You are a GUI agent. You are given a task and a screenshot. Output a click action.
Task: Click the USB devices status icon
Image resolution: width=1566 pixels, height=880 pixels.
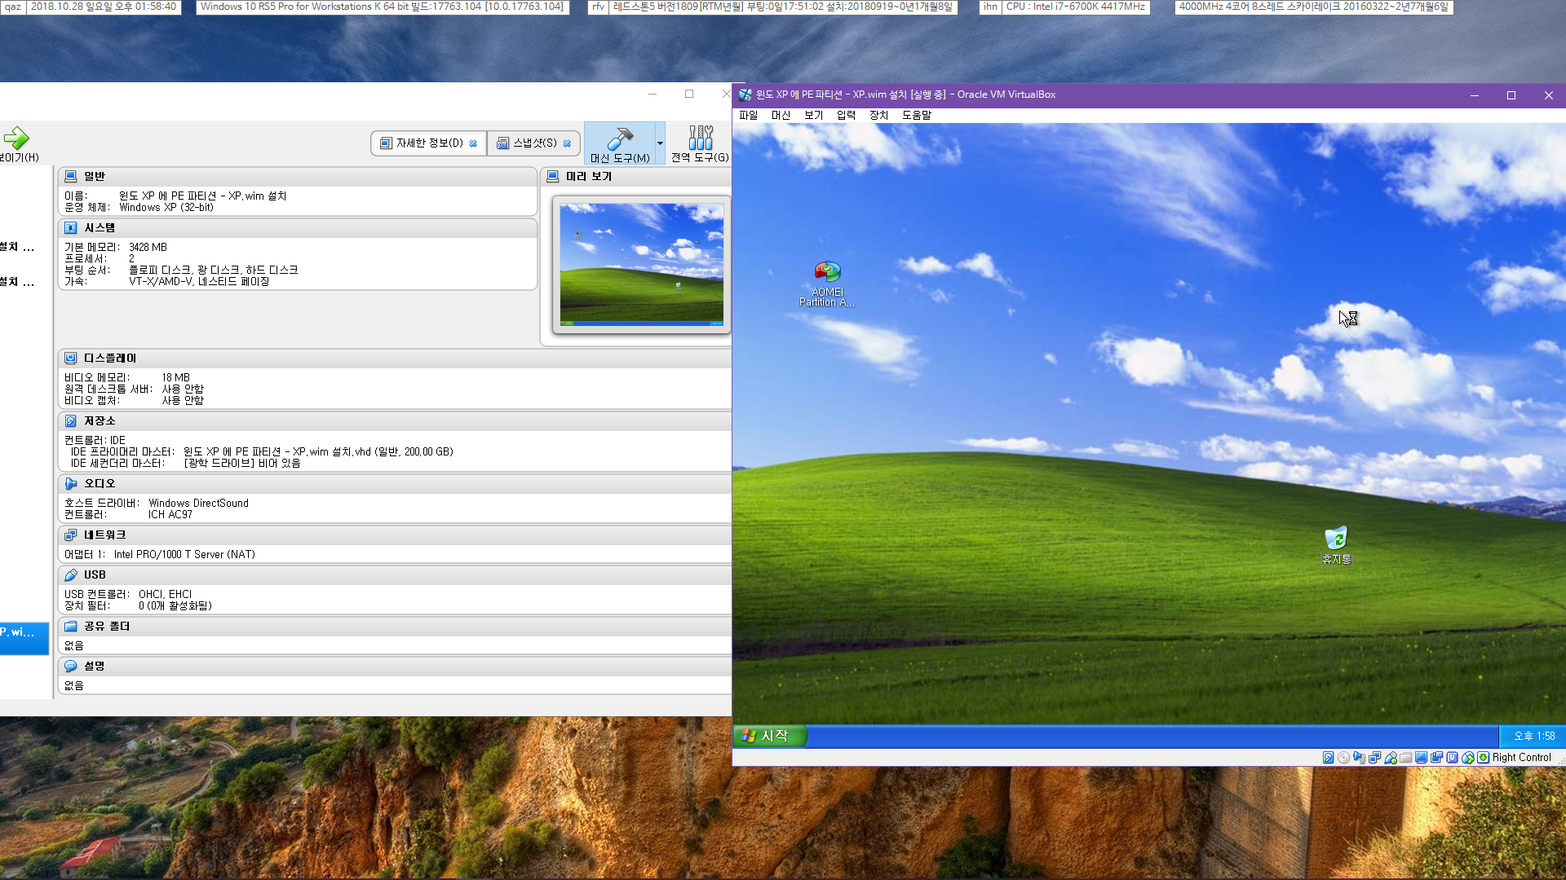point(1390,758)
